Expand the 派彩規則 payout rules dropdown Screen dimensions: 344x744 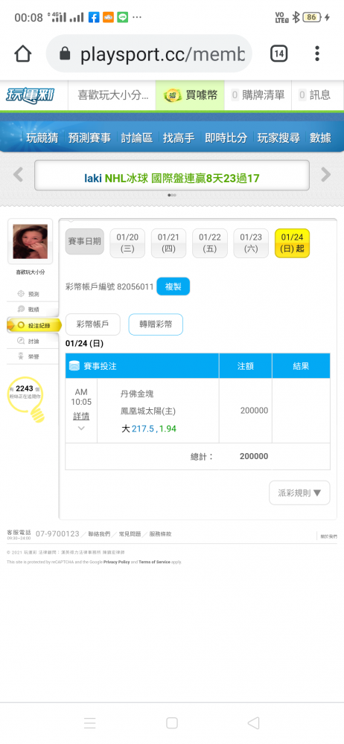point(299,493)
